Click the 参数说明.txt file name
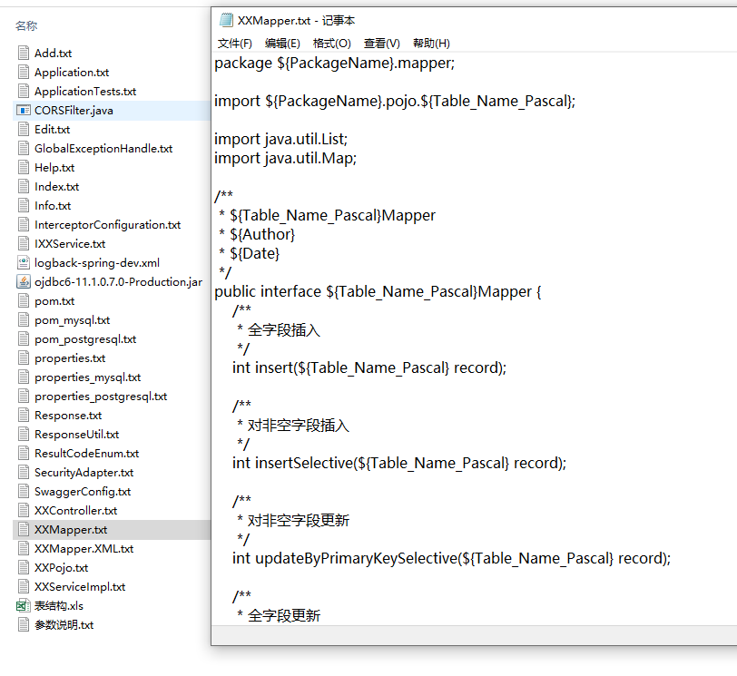 (64, 625)
